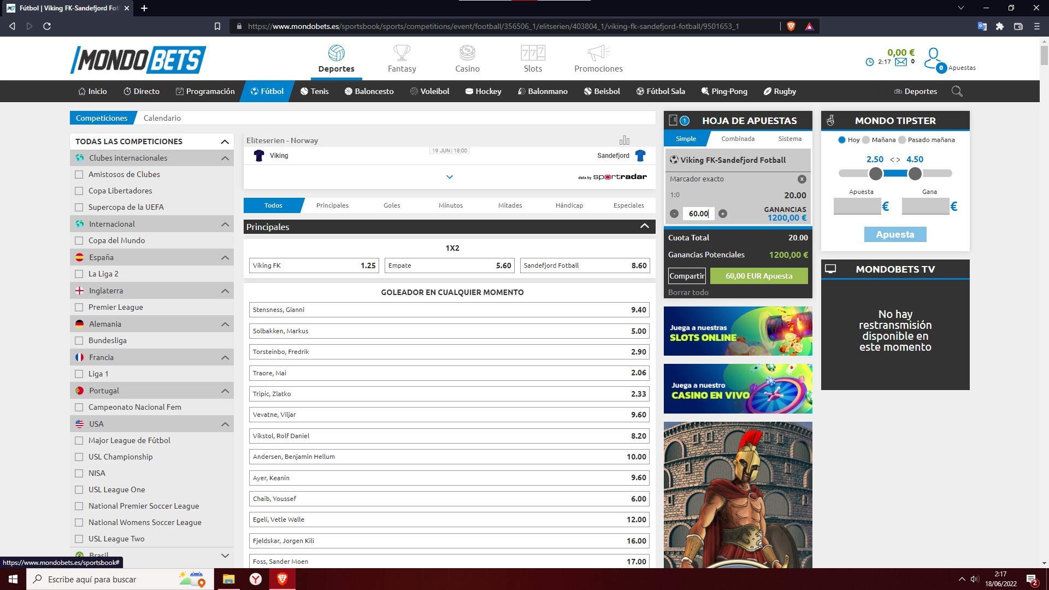Check the Supercopa de la UEFA checkbox
Image resolution: width=1049 pixels, height=590 pixels.
[x=79, y=207]
